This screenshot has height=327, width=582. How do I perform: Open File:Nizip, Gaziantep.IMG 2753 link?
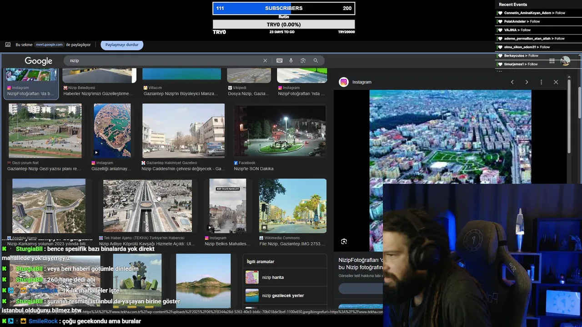292,243
